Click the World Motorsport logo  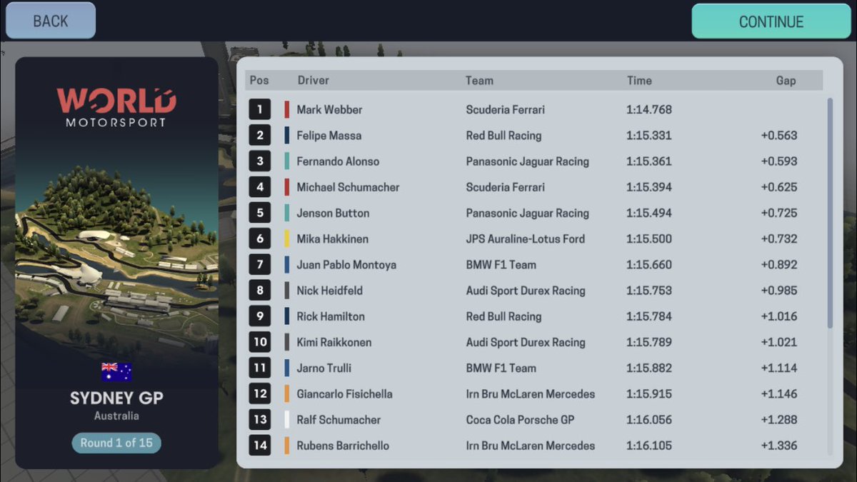click(x=116, y=107)
